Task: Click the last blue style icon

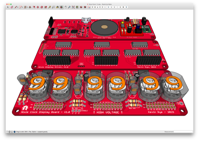Action: [x=126, y=7]
